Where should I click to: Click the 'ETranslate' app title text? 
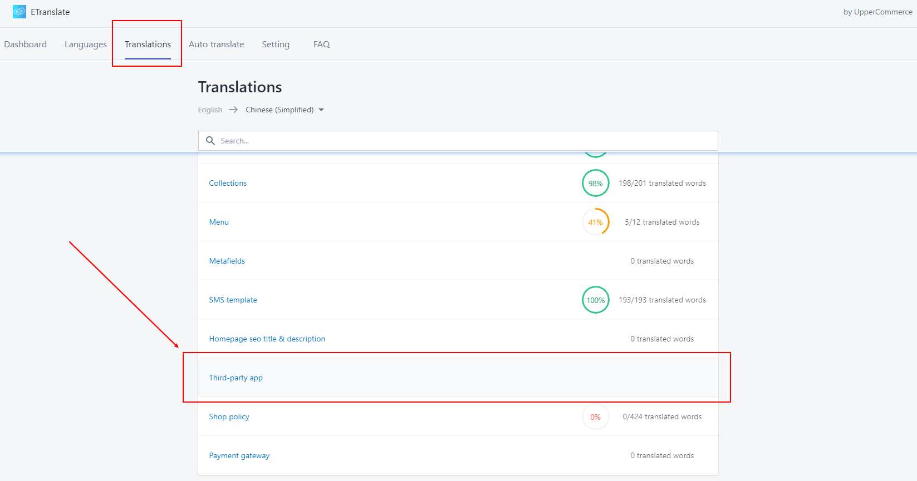click(50, 12)
